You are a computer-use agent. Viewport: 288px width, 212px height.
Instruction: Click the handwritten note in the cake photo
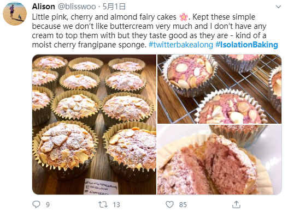pyautogui.click(x=101, y=186)
